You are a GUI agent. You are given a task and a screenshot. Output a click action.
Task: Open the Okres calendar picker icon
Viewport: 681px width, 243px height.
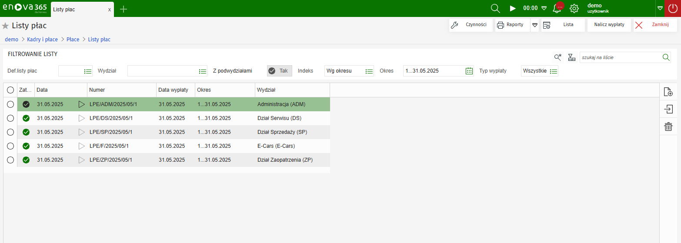click(469, 71)
